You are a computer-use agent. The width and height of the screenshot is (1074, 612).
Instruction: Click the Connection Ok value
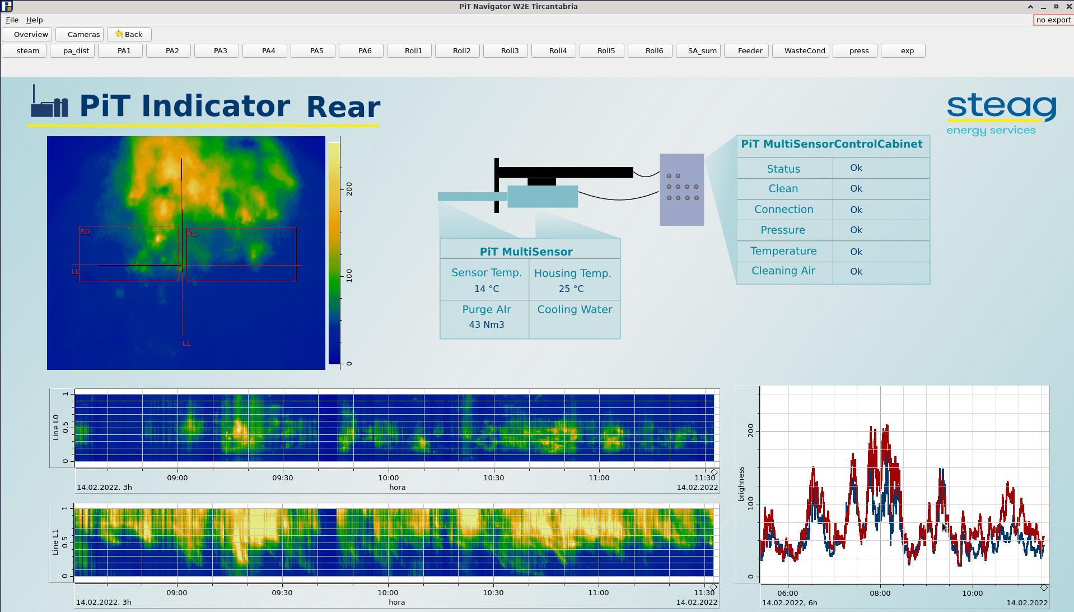coord(856,210)
